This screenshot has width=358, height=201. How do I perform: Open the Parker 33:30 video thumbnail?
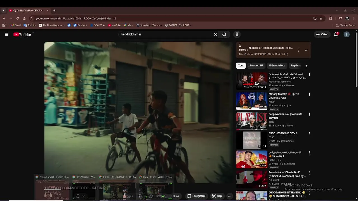point(251,159)
